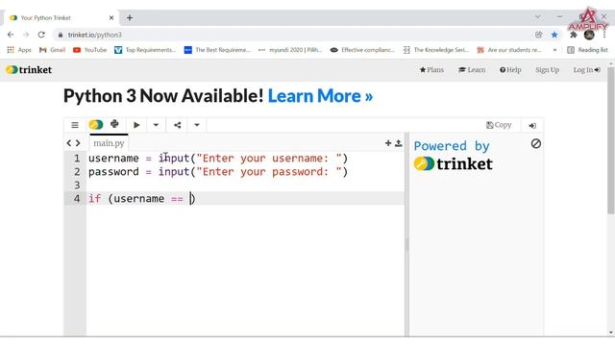The image size is (615, 346).
Task: Run the code with the play button
Action: point(136,125)
